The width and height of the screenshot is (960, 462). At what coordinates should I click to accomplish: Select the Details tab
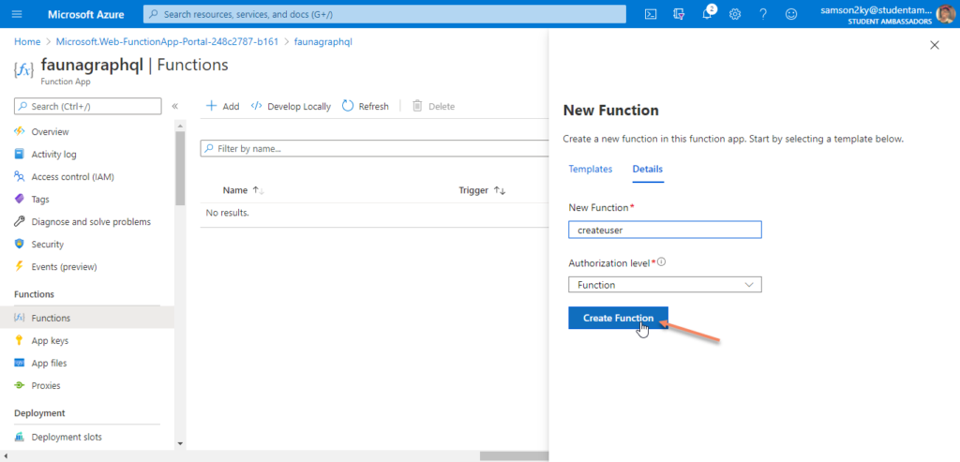[x=647, y=169]
